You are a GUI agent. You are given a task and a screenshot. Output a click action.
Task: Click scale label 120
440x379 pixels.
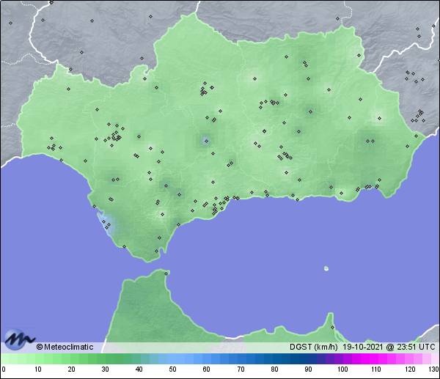click(x=410, y=369)
